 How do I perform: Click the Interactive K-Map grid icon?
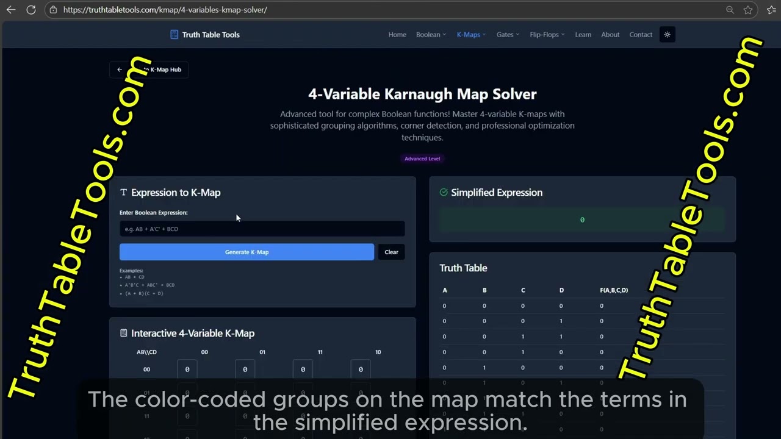coord(124,333)
